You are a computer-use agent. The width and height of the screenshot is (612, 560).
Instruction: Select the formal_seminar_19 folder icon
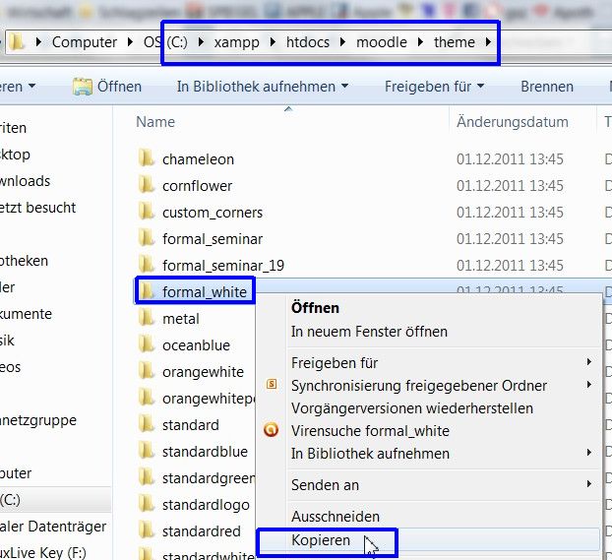pos(147,265)
